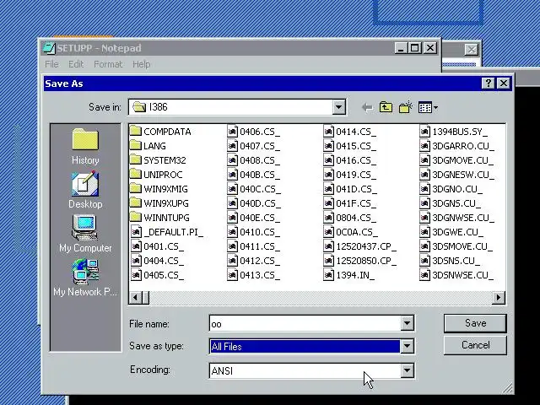Open the View menu button
This screenshot has height=405, width=540.
pos(428,107)
